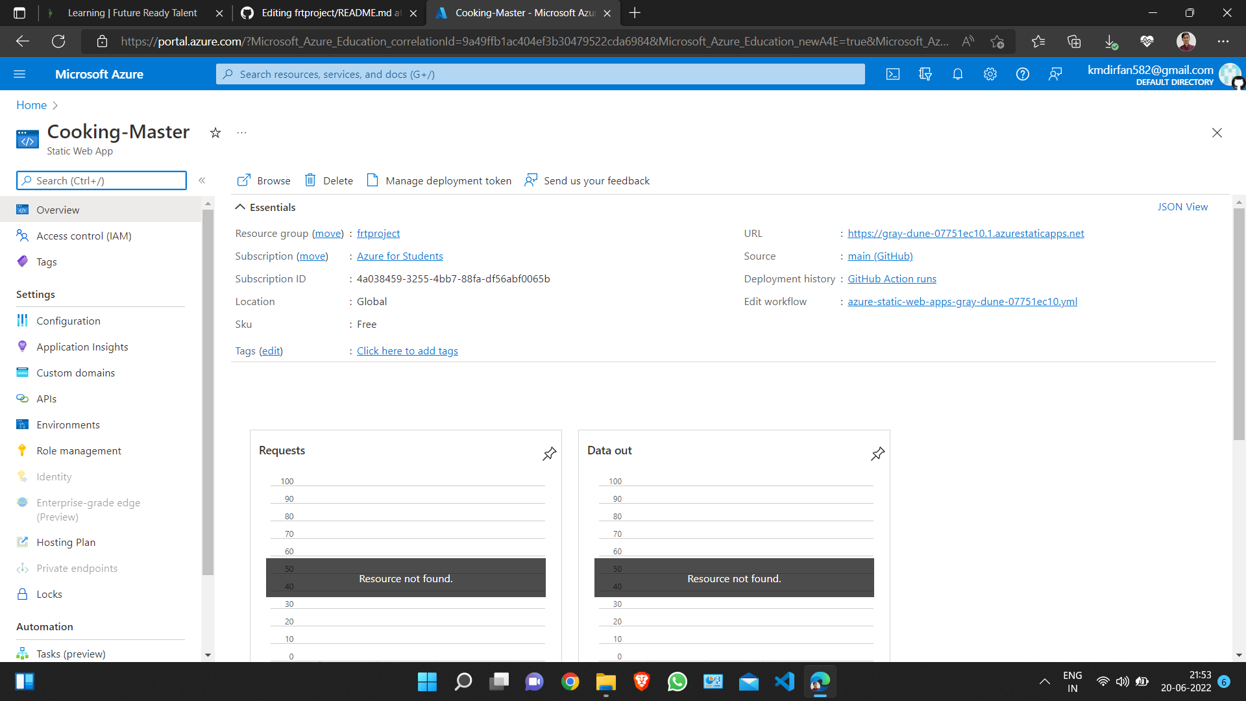Image resolution: width=1246 pixels, height=701 pixels.
Task: Focus the sidebar Search (Ctrl+/) field
Action: click(x=101, y=180)
